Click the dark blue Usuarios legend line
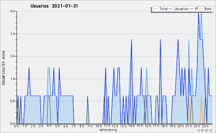216x133 pixels. coord(171,9)
